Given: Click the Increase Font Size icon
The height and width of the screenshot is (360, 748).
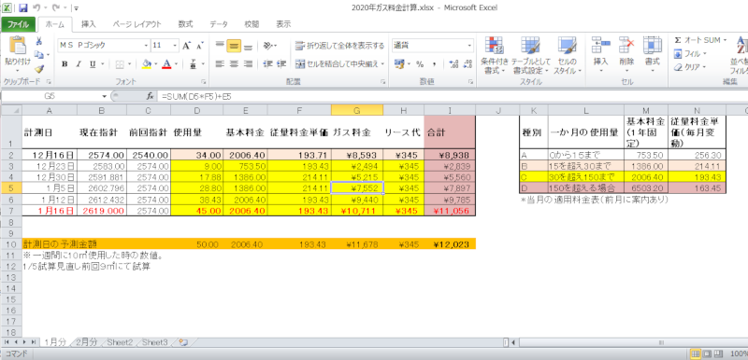Looking at the screenshot, I should pos(186,46).
